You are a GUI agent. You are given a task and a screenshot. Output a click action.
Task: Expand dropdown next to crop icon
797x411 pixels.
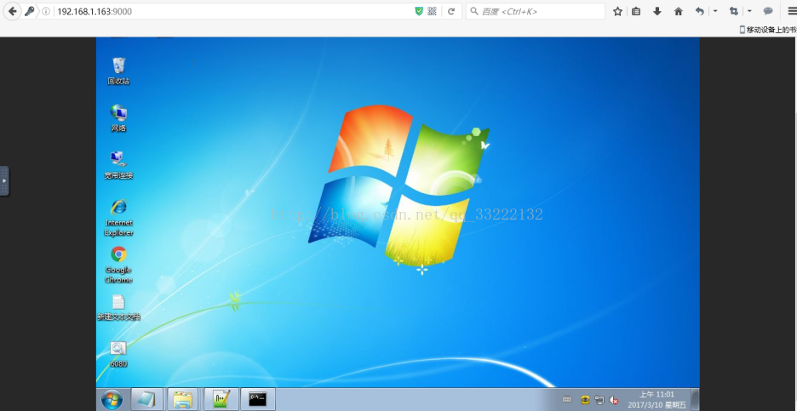[x=749, y=11]
